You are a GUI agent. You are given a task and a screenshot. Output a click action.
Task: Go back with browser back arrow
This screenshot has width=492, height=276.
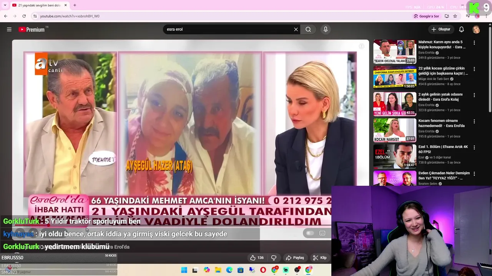pos(5,16)
